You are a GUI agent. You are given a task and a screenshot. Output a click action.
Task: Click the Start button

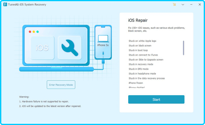(x=156, y=99)
